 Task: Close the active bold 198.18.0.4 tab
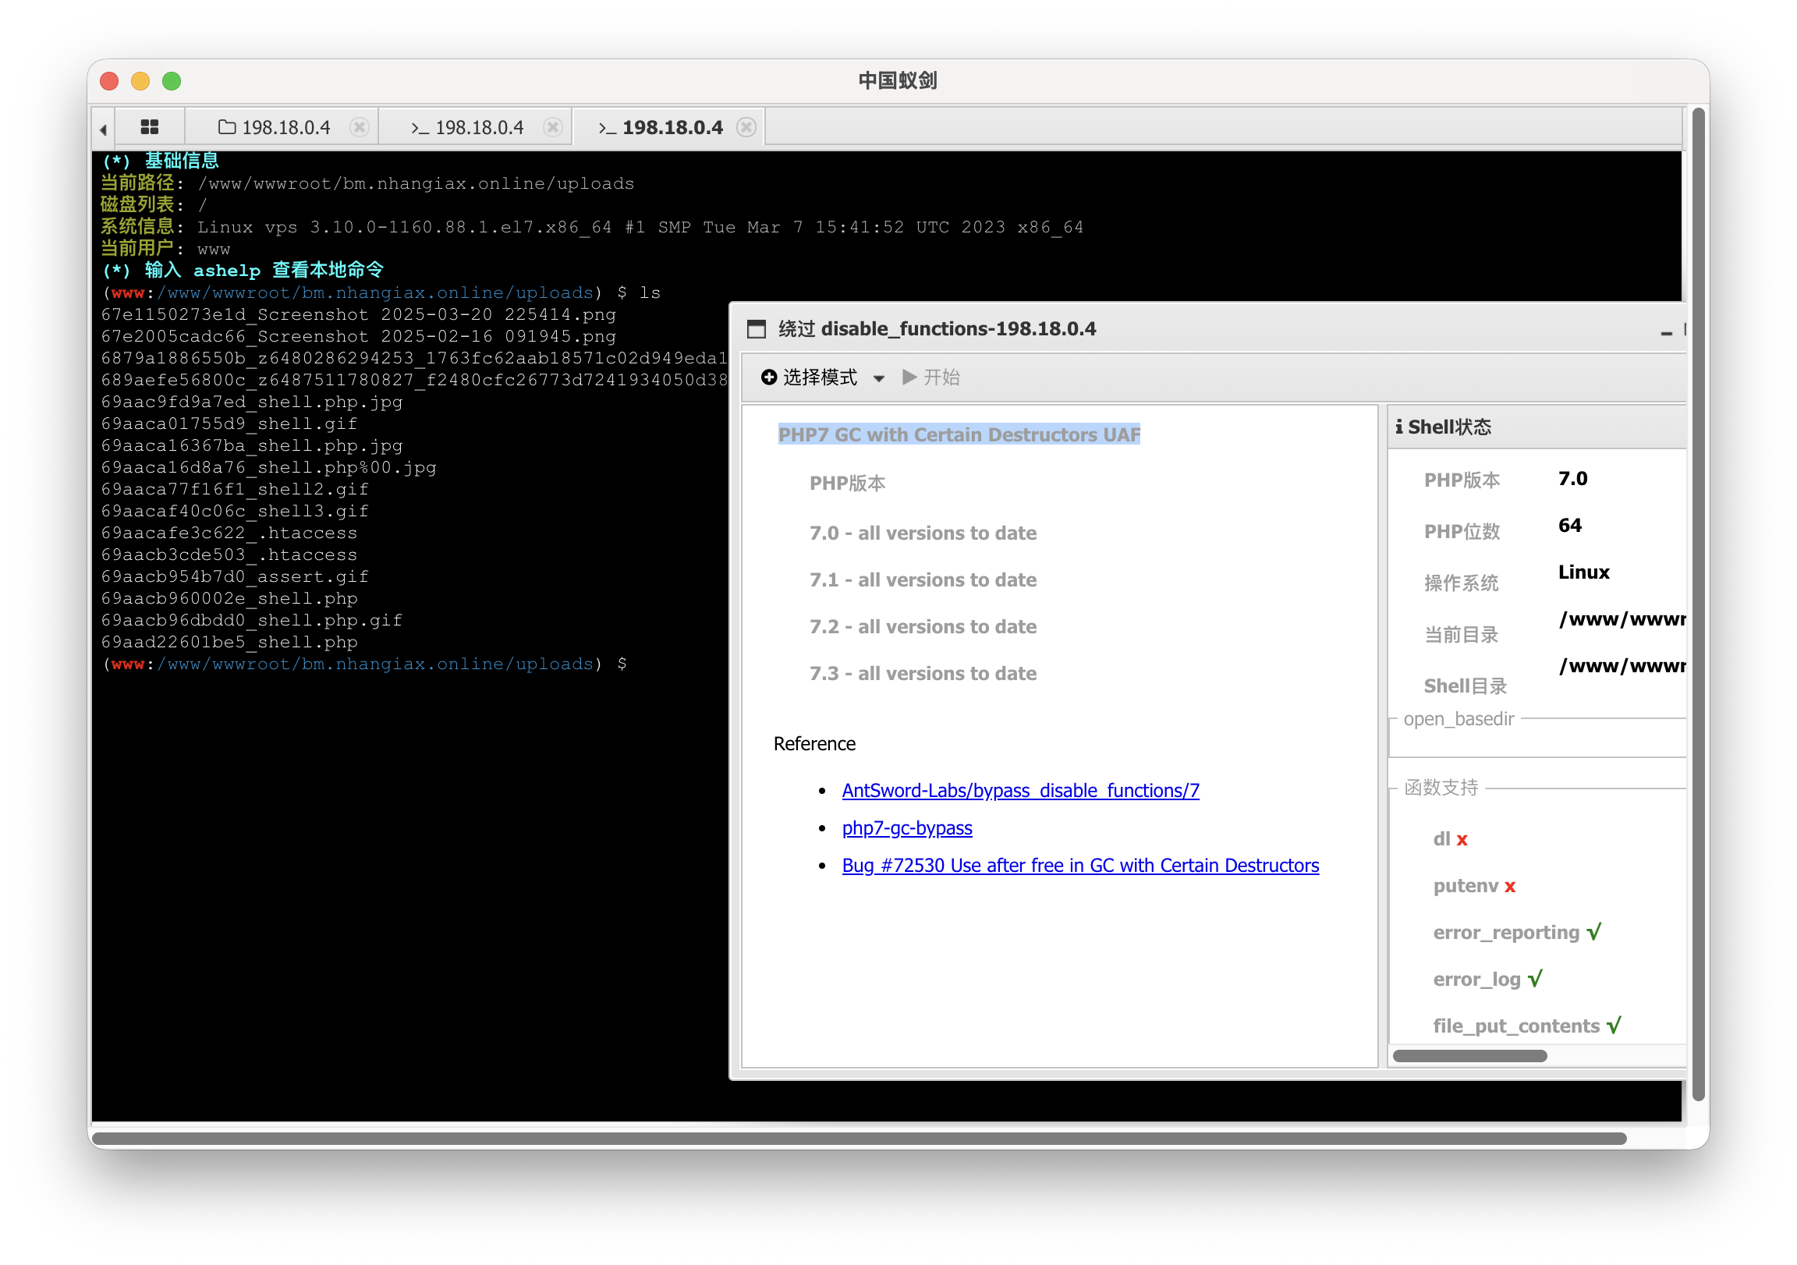[746, 127]
